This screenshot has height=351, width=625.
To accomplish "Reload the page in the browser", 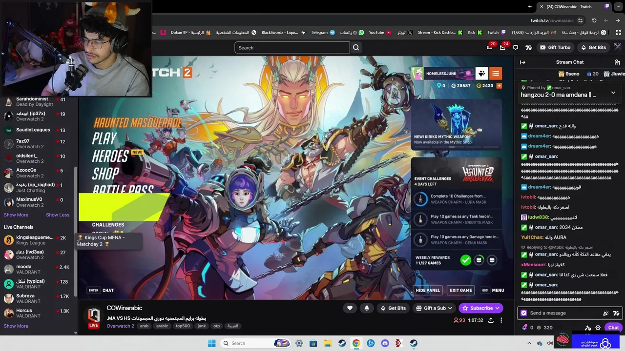I will [594, 20].
